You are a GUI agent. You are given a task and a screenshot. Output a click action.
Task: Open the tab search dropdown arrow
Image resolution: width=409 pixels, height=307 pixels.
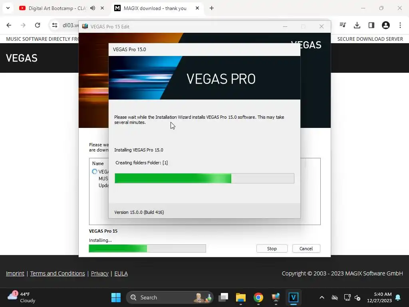(x=8, y=8)
